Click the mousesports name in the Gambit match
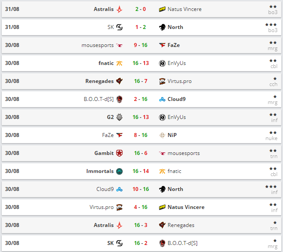 184,153
